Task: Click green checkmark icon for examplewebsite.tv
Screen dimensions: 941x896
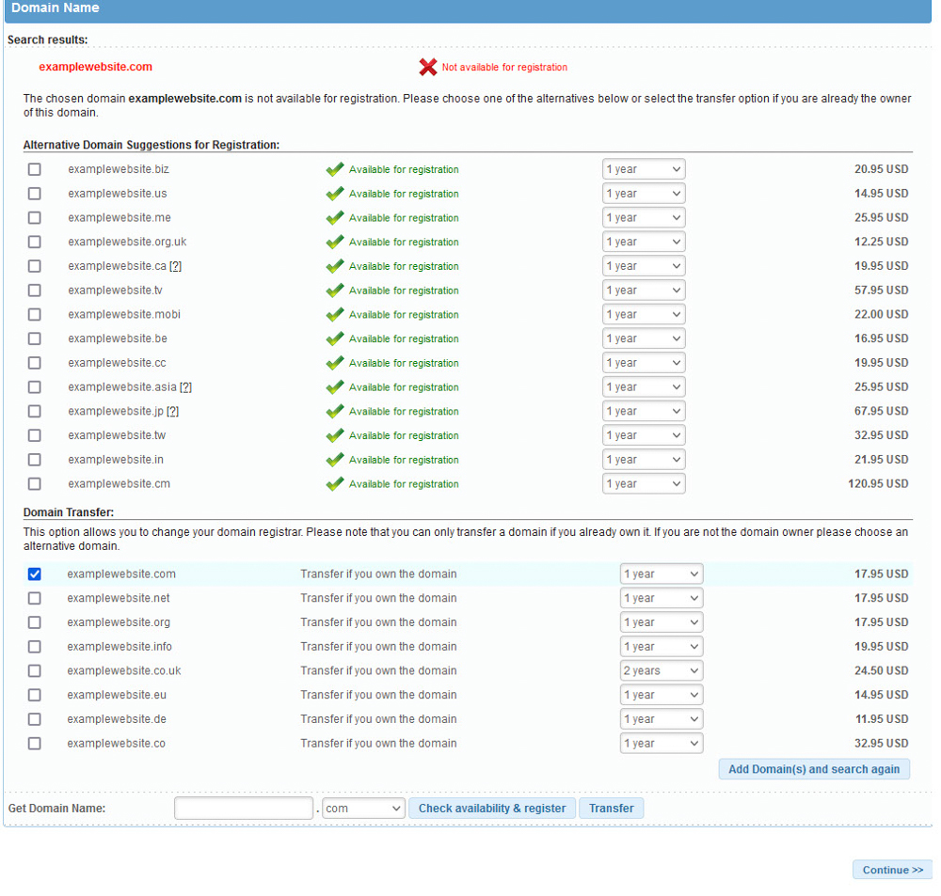Action: click(x=335, y=291)
